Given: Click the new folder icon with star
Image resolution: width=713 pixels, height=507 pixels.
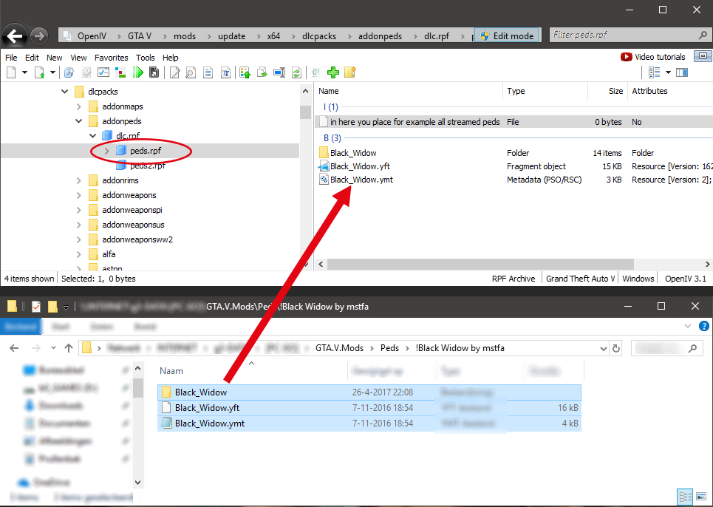Looking at the screenshot, I should tap(350, 72).
